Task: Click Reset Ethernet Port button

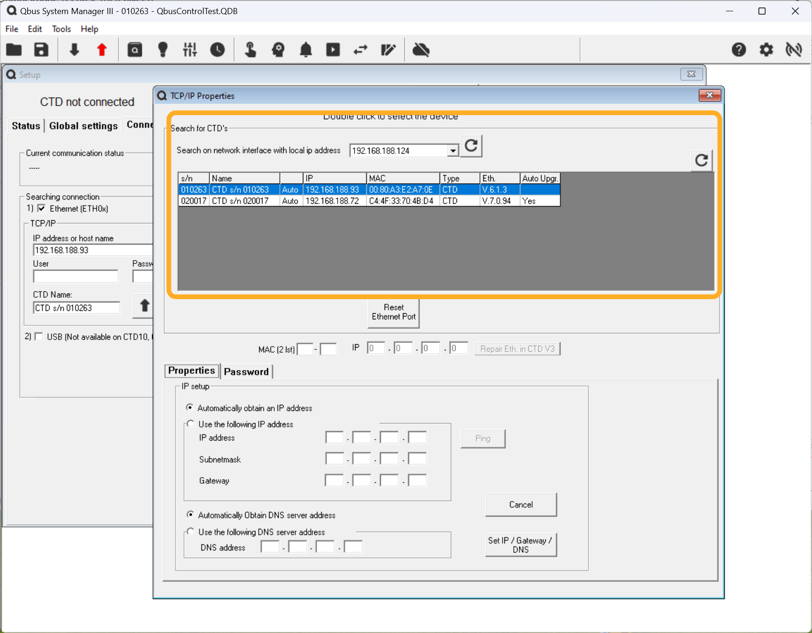Action: [x=394, y=312]
